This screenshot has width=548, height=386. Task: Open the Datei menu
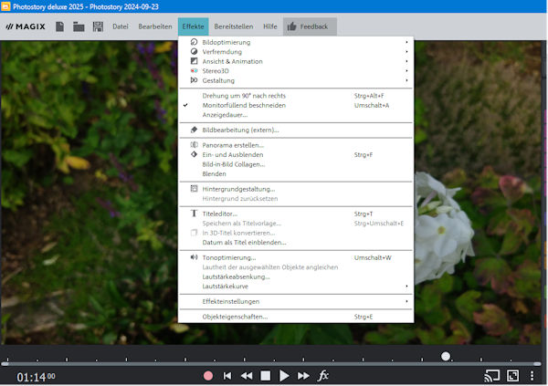(x=121, y=26)
